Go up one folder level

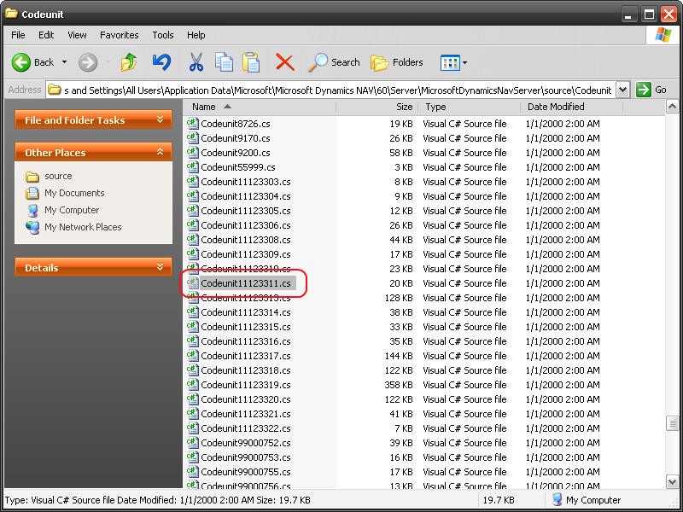click(129, 62)
